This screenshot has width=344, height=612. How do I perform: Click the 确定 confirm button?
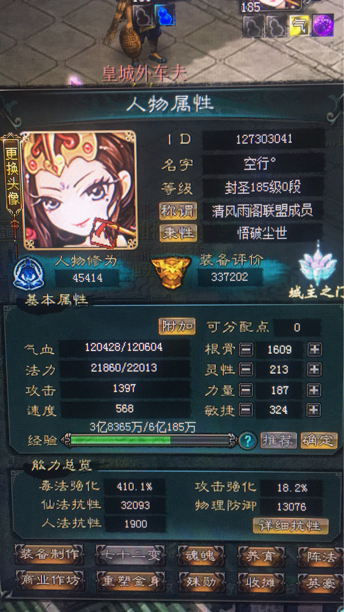click(x=319, y=441)
